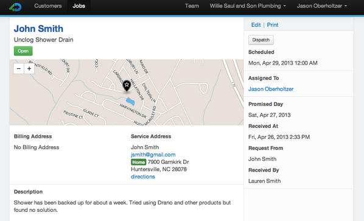Click 'Huntersville, NC 28078' text
The image size is (364, 221).
click(159, 169)
